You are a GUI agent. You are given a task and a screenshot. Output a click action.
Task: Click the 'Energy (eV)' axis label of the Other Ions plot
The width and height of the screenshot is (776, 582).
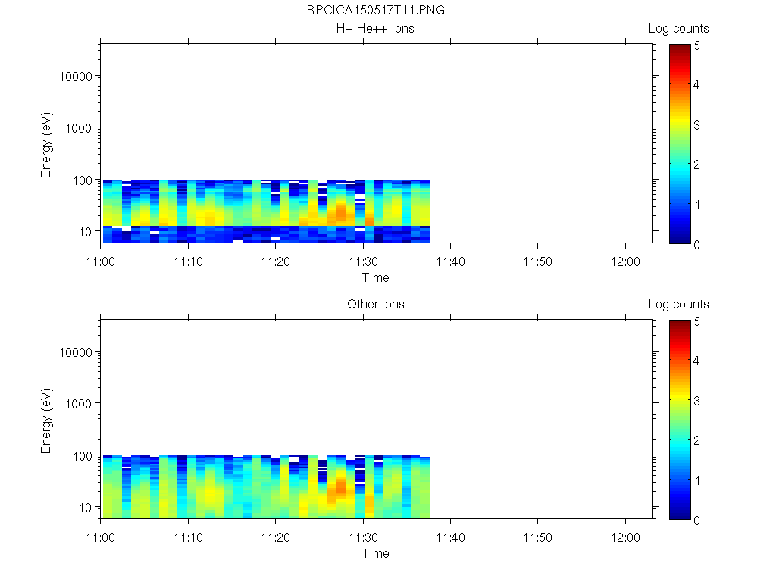click(46, 421)
